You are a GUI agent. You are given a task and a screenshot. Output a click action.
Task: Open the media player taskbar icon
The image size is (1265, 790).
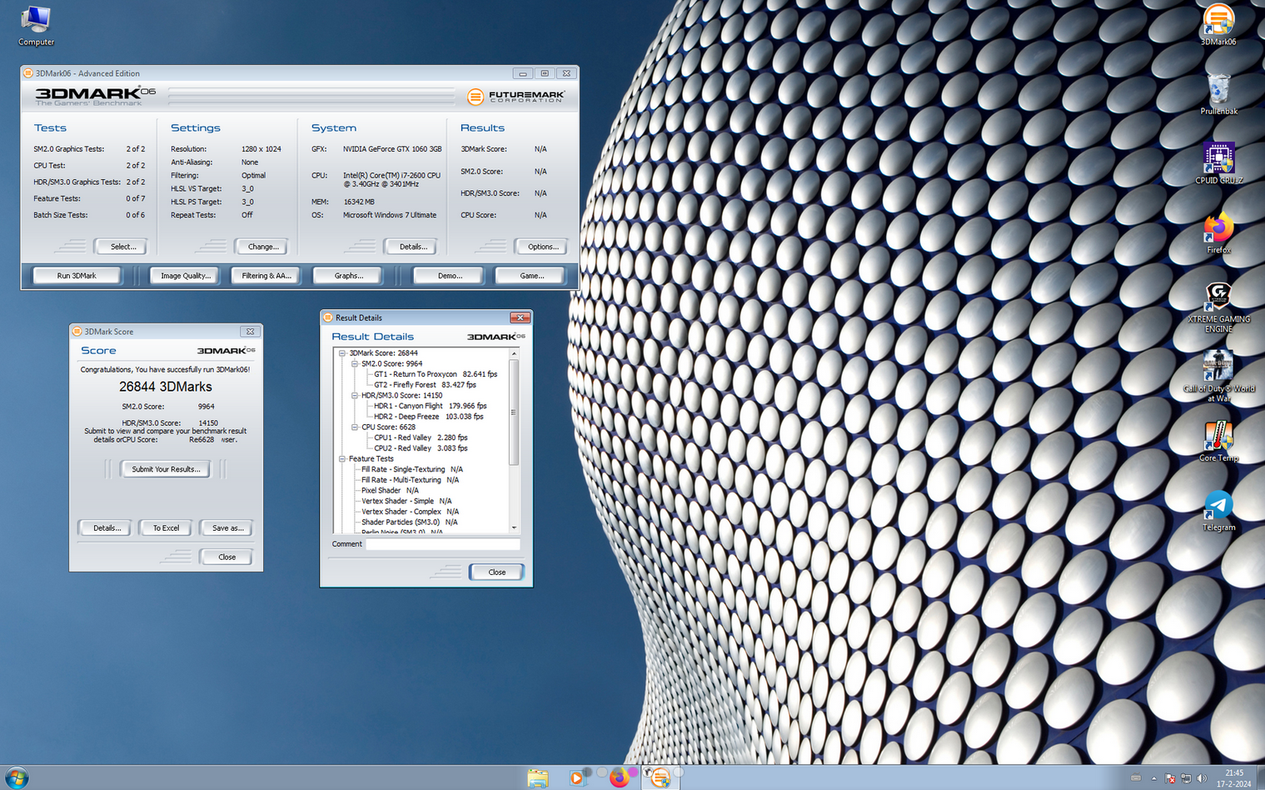point(576,778)
